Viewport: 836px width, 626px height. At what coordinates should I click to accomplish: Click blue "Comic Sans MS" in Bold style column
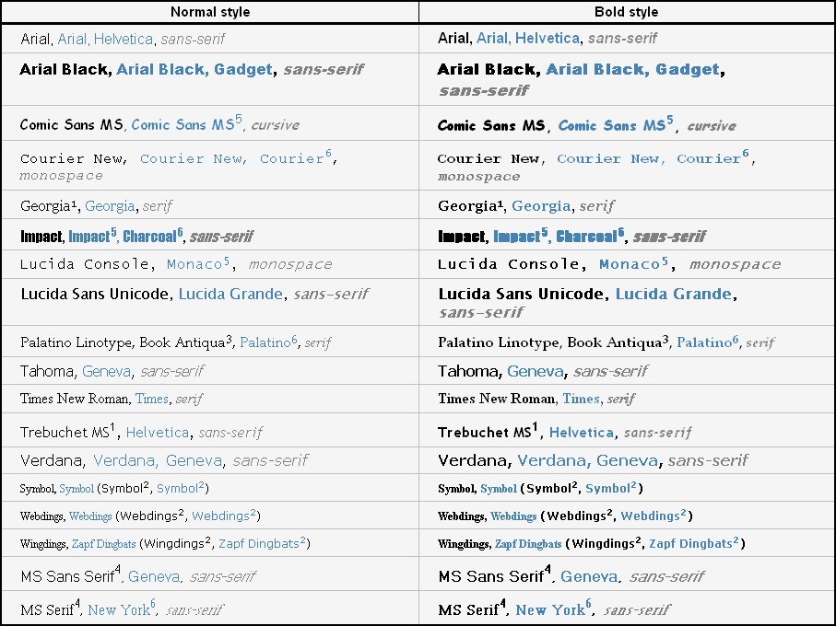click(x=612, y=125)
